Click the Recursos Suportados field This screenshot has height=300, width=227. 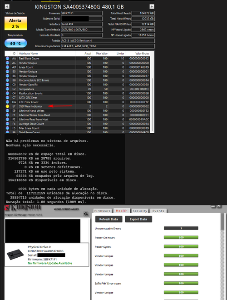(108, 46)
